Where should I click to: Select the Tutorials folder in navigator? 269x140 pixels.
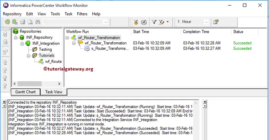pyautogui.click(x=47, y=55)
